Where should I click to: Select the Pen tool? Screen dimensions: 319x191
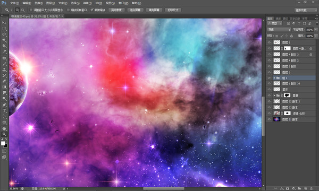pos(4,105)
